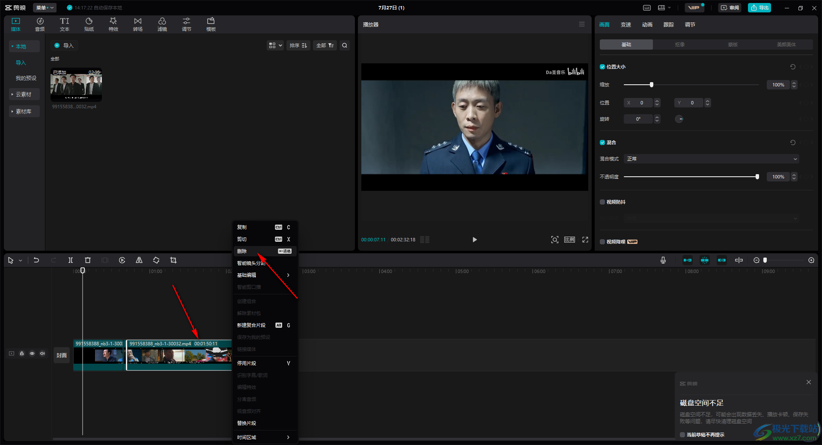This screenshot has width=822, height=445.
Task: Choose 停用片段 in the context menu
Action: 265,363
